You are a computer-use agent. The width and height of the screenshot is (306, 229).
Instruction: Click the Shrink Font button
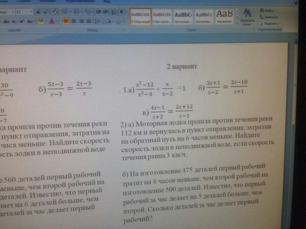tap(45, 12)
